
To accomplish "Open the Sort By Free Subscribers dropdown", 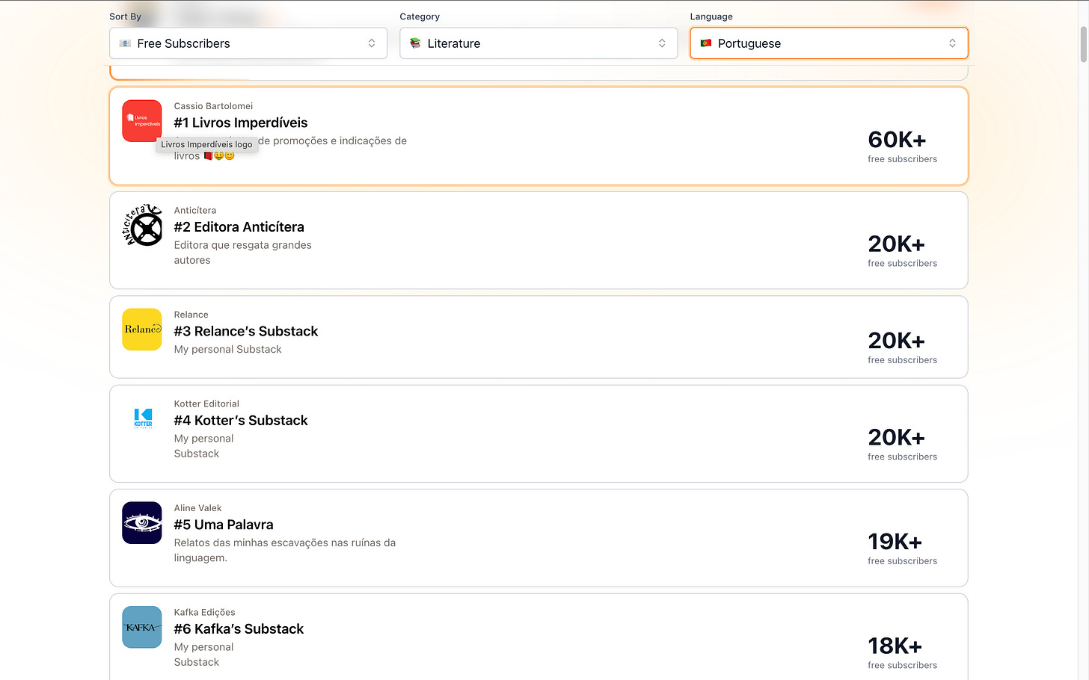I will click(248, 43).
